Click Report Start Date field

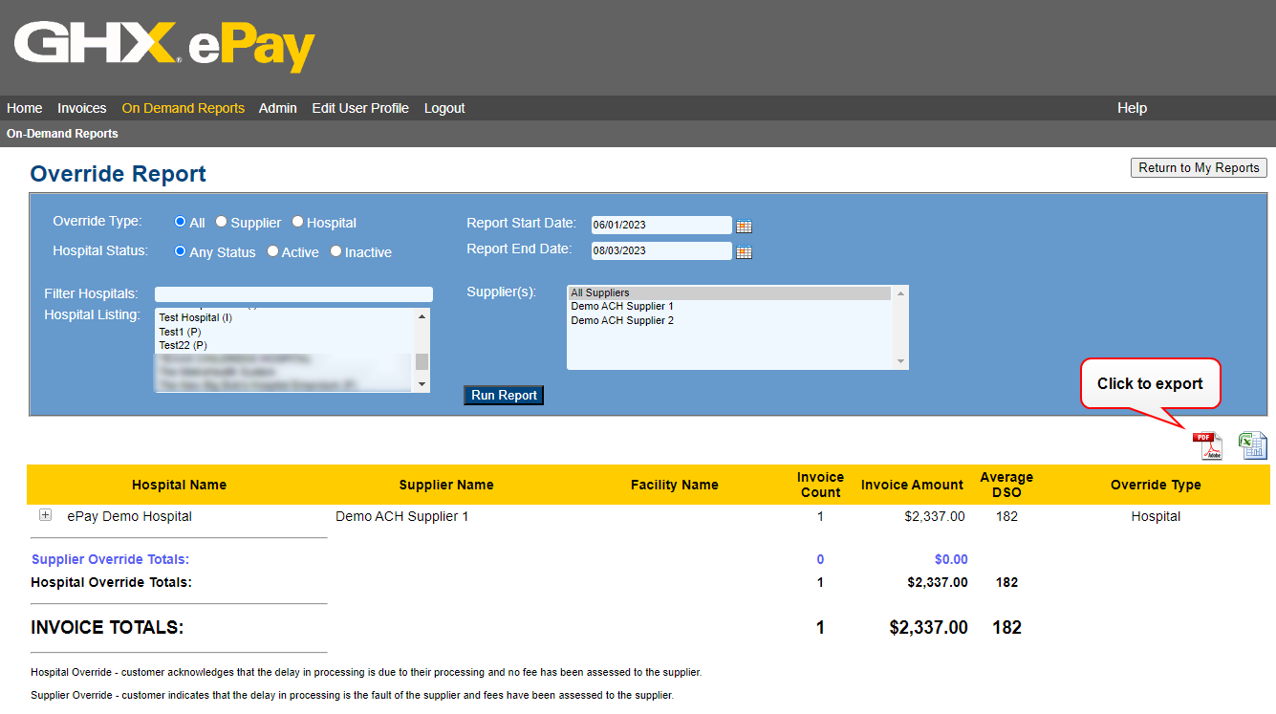661,225
